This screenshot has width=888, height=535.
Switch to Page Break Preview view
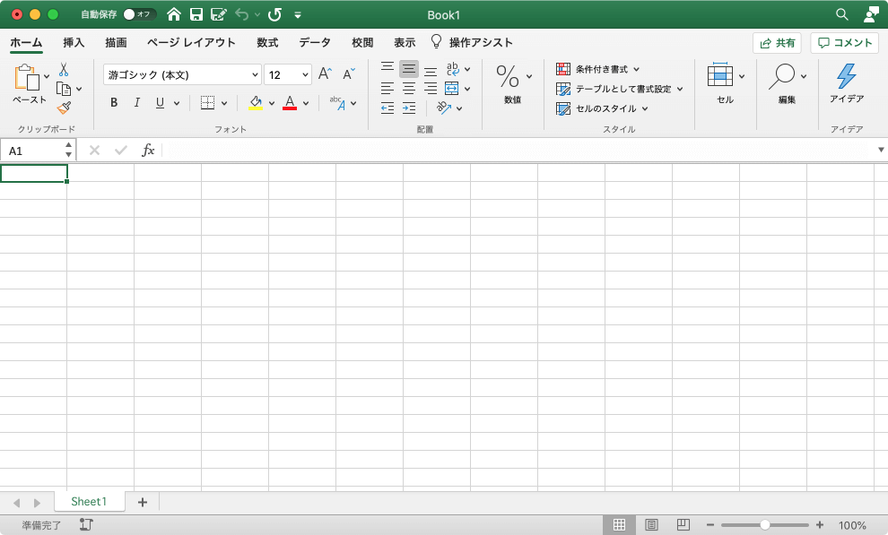(x=683, y=525)
